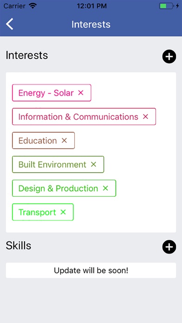Go back using the header arrow
The image size is (182, 323).
pos(9,24)
